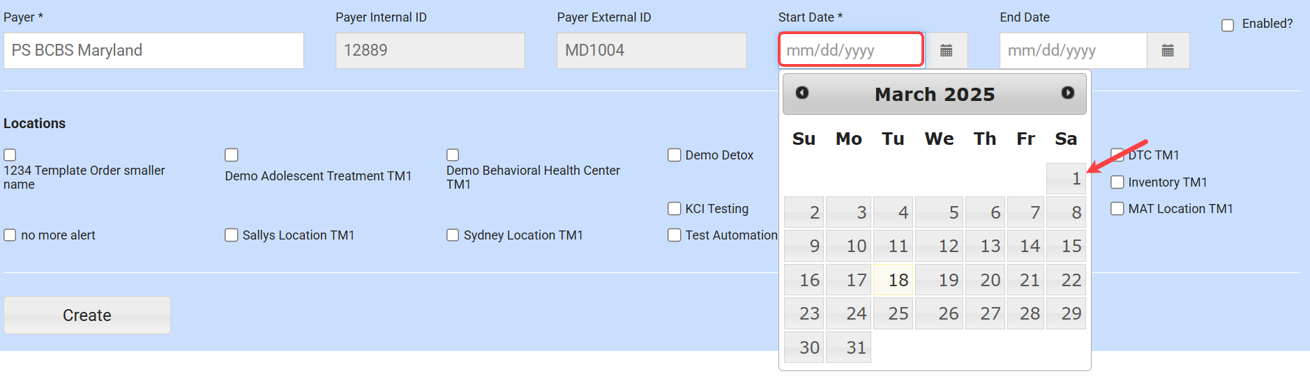1310x376 pixels.
Task: Choose March 31 in the datepicker
Action: (848, 347)
